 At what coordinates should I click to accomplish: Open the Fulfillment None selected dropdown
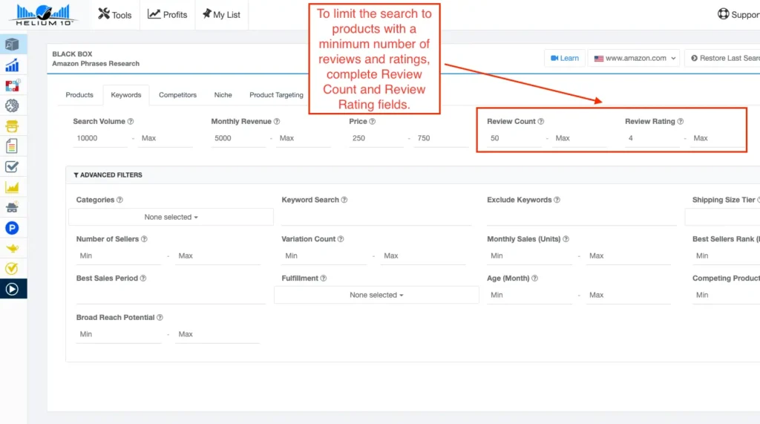pos(376,295)
